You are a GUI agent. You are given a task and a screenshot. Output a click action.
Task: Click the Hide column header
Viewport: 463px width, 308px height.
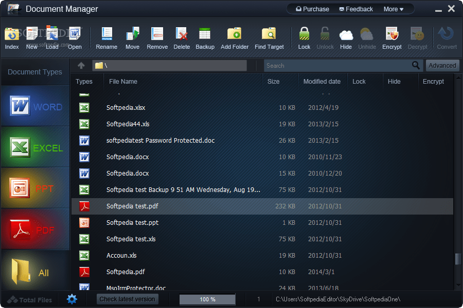(394, 81)
